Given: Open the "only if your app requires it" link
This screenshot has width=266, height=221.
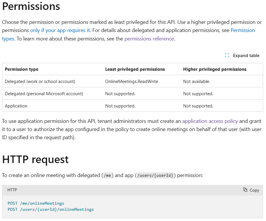Looking at the screenshot, I should (x=60, y=30).
